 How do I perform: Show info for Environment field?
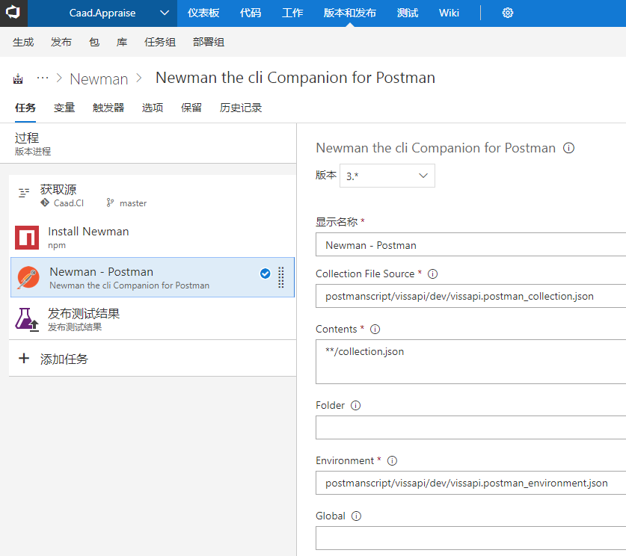(x=392, y=460)
